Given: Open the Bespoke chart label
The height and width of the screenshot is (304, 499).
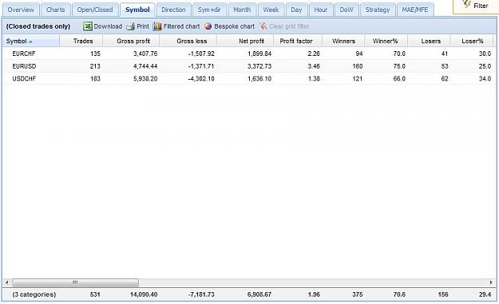Looking at the screenshot, I should pyautogui.click(x=234, y=26).
